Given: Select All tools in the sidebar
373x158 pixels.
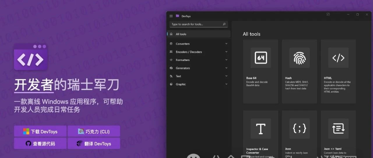Looking at the screenshot, I should point(199,34).
